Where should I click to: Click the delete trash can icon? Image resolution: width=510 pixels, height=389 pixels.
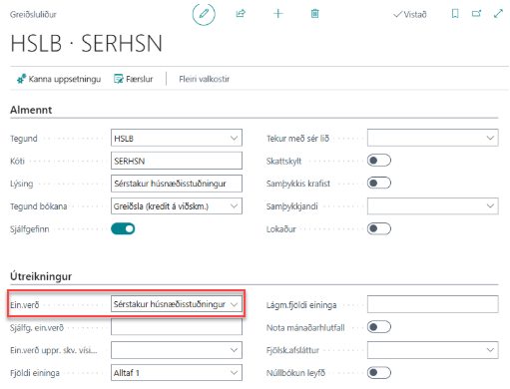[314, 14]
